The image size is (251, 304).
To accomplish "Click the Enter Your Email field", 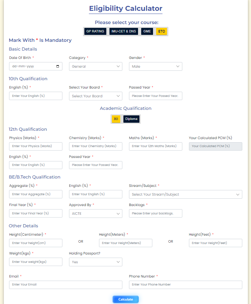I will pyautogui.click(x=66, y=284).
